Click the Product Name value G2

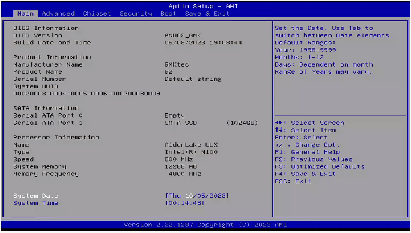click(x=168, y=72)
